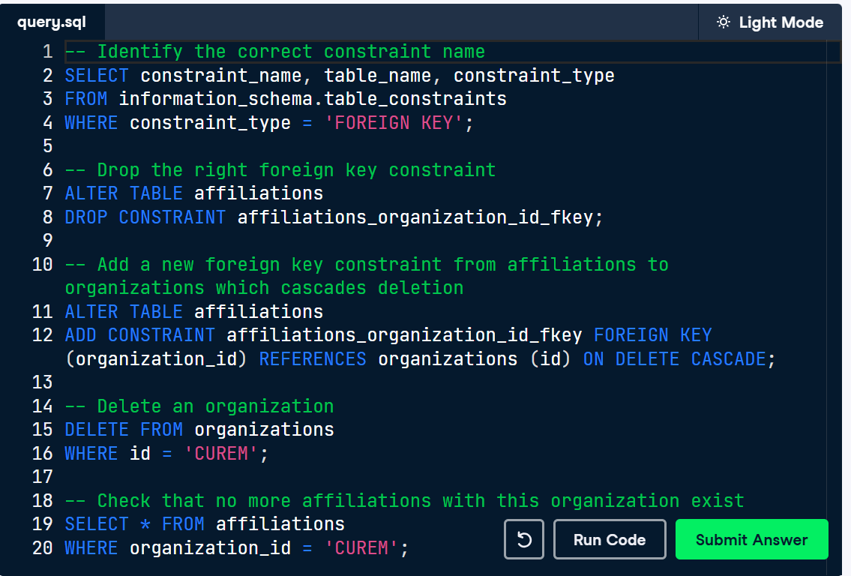Click 'organizations' table name on line 15
This screenshot has height=576, width=851.
pyautogui.click(x=264, y=430)
